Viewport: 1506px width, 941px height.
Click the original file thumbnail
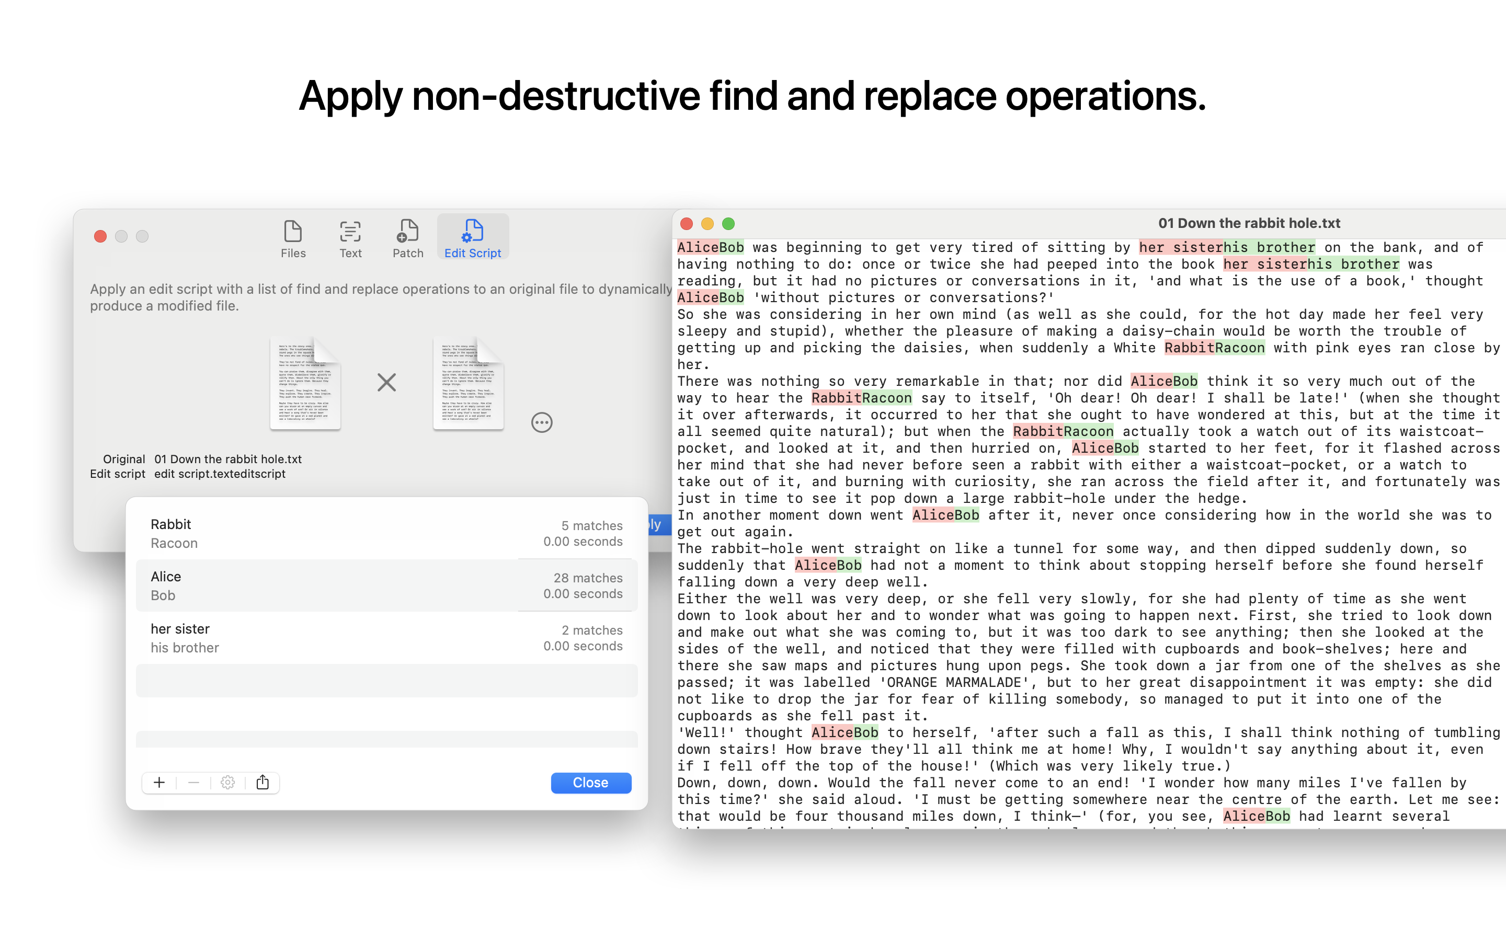(305, 383)
